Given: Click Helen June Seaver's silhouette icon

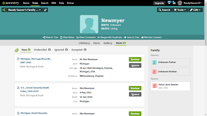Looking at the screenshot, I should click(x=155, y=86).
